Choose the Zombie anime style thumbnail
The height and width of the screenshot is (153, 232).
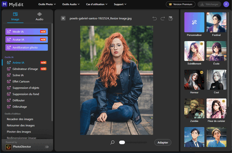[194, 108]
